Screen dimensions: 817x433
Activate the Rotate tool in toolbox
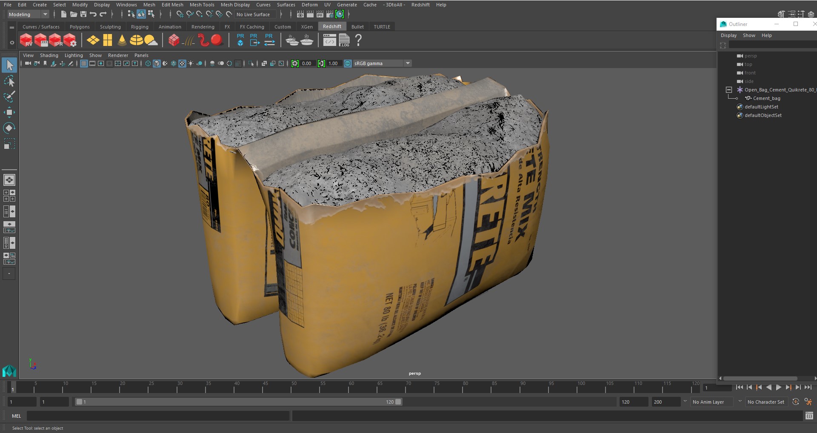point(9,128)
